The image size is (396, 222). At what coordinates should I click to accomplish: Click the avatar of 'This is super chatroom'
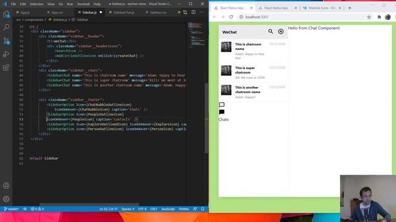click(226, 70)
